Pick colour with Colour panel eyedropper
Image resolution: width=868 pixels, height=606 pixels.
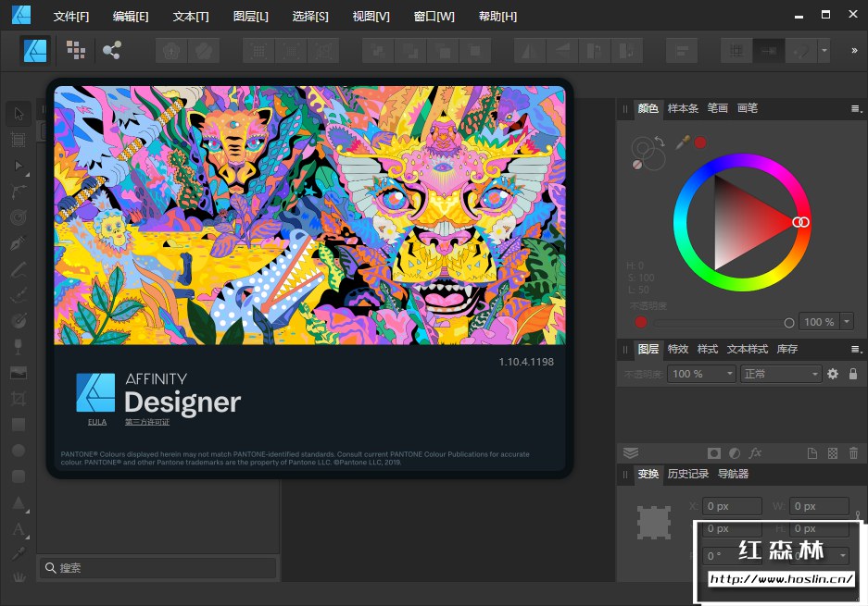pyautogui.click(x=682, y=142)
